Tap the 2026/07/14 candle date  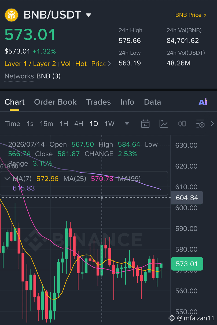26,145
